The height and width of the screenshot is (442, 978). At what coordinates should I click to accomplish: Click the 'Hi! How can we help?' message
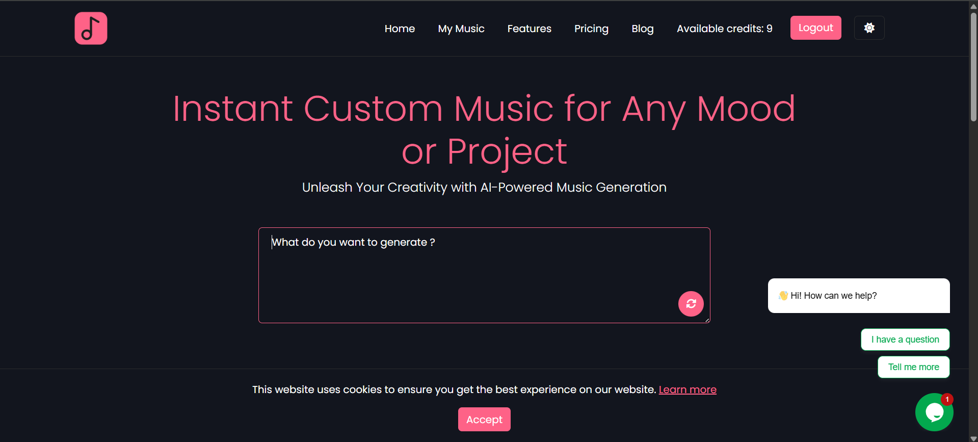(858, 296)
